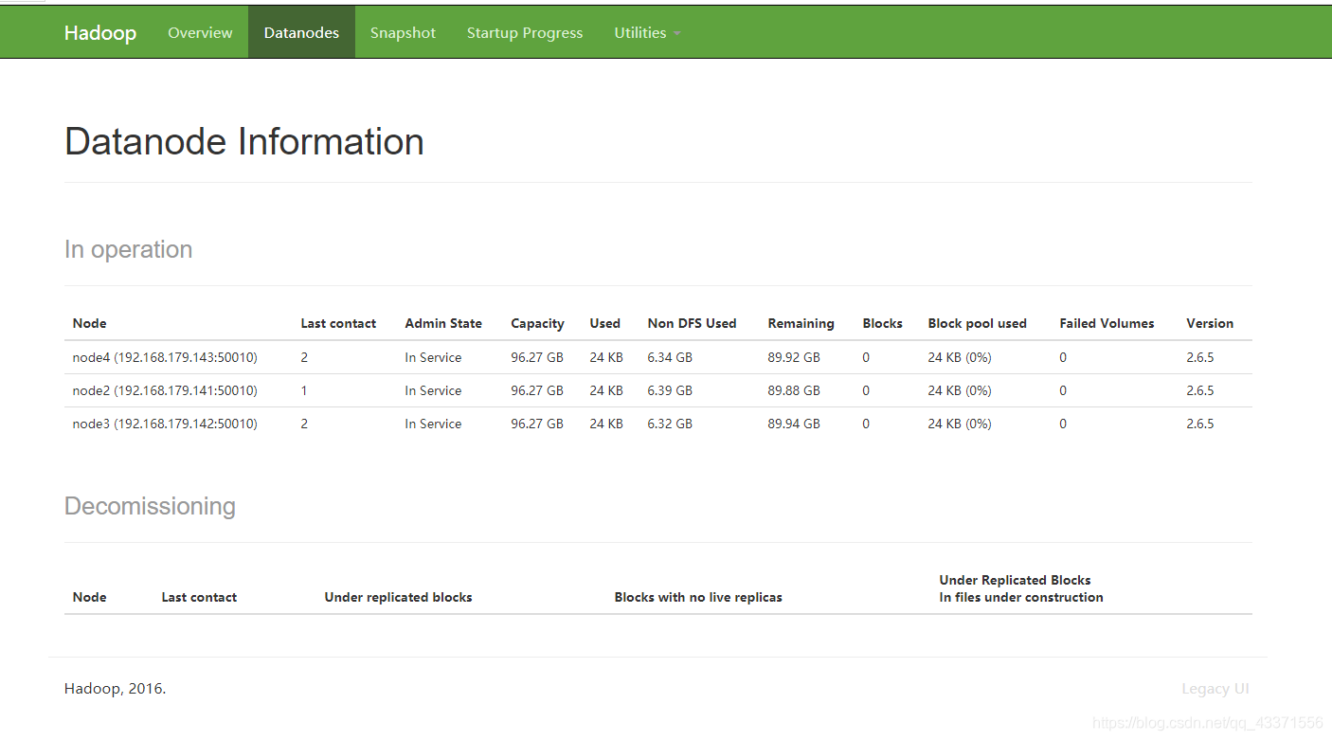Click the Last contact column header in operation table
Image resolution: width=1332 pixels, height=740 pixels.
point(338,323)
